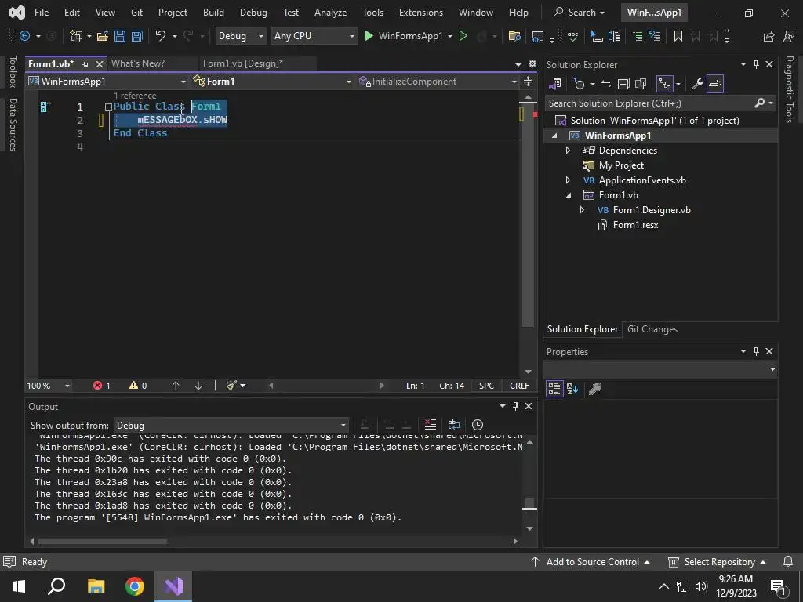Click Select Repository in status bar

point(717,561)
